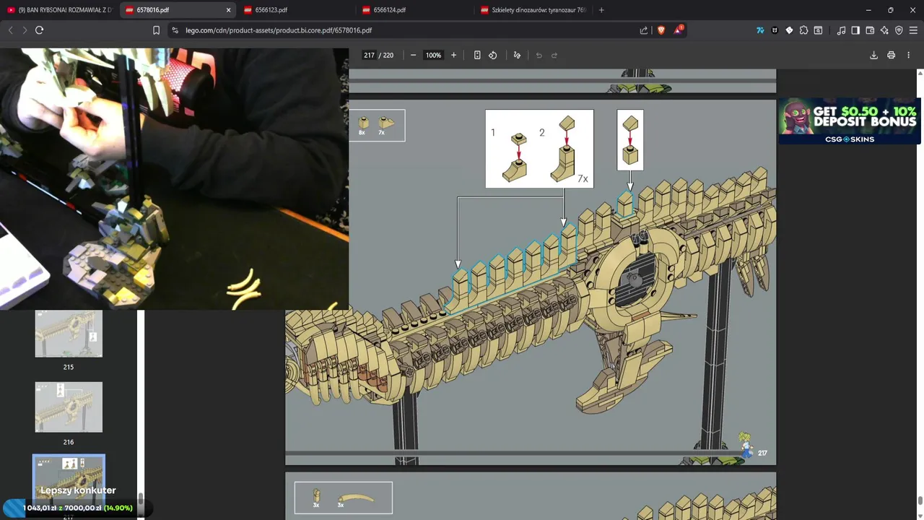Zoom out the PDF
924x520 pixels.
pos(413,55)
